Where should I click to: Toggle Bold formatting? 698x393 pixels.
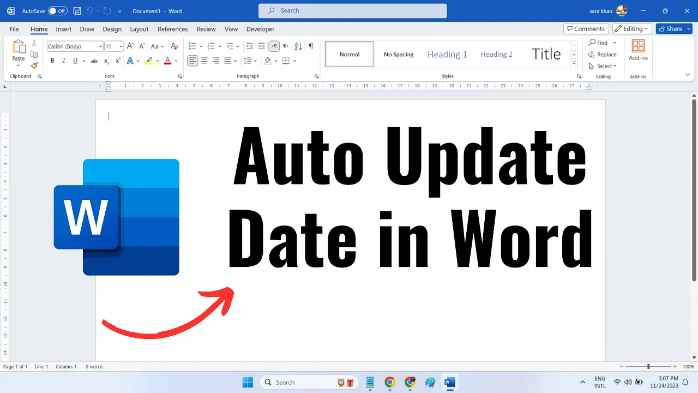52,61
